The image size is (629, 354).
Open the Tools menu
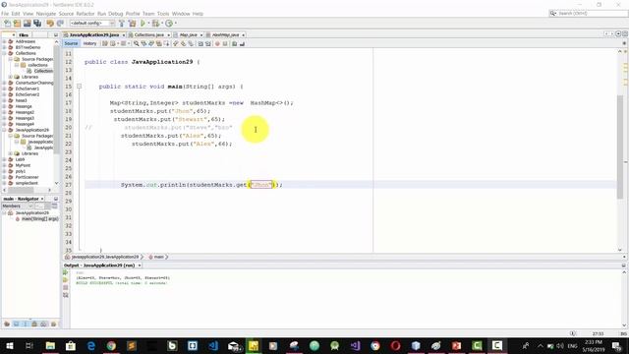click(x=163, y=14)
